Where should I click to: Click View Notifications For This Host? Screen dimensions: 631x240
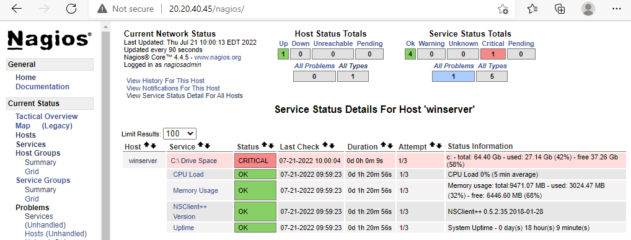point(173,88)
